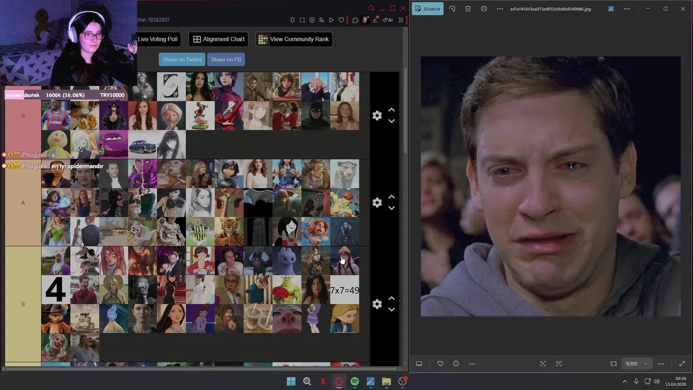693x390 pixels.
Task: Open more options next to info icon
Action: pos(472,363)
